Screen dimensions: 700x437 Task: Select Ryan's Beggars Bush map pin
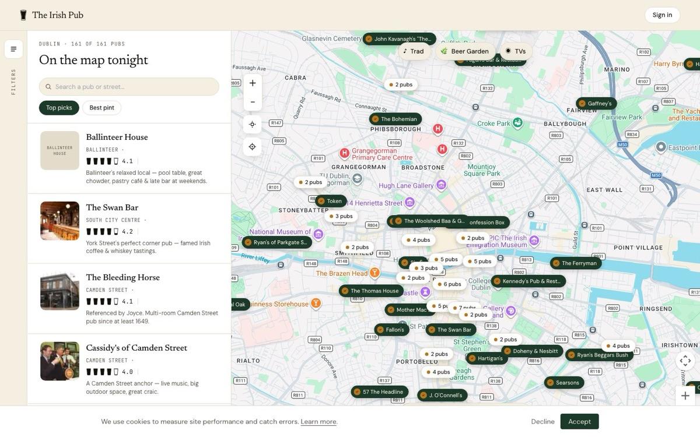pyautogui.click(x=598, y=355)
